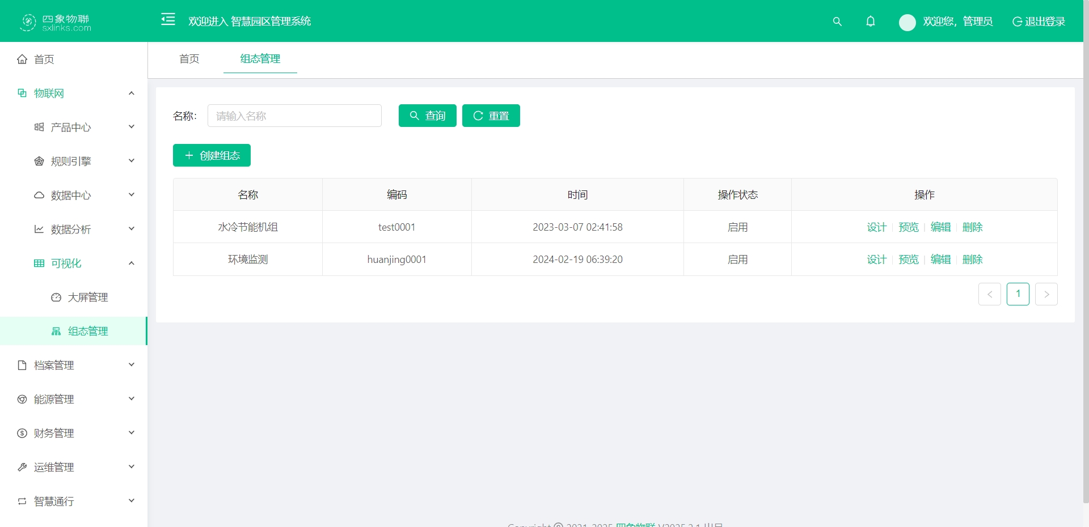
Task: Click the home icon beside 首页 in sidebar
Action: click(22, 59)
